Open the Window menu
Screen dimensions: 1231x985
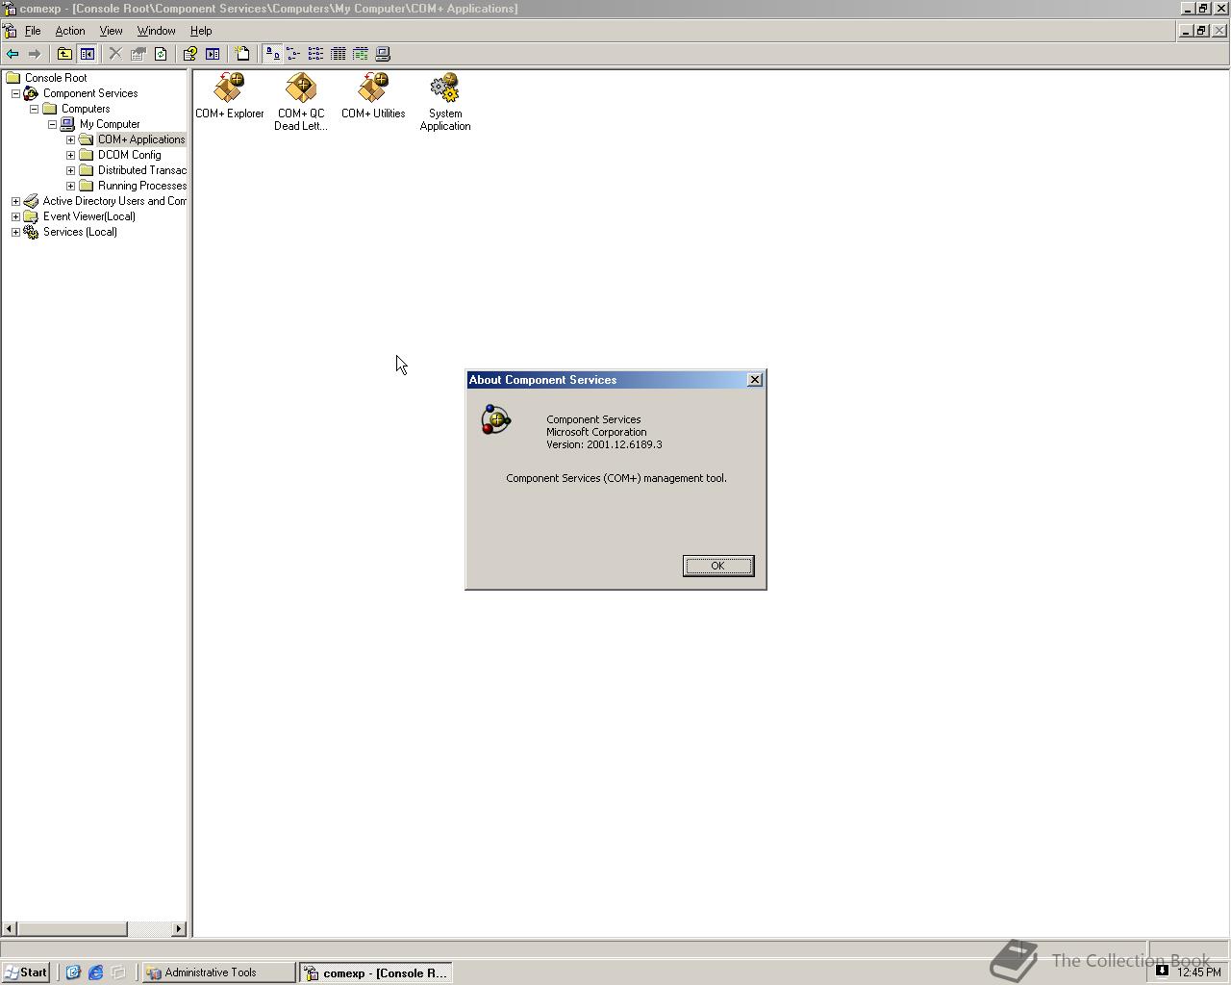point(156,31)
